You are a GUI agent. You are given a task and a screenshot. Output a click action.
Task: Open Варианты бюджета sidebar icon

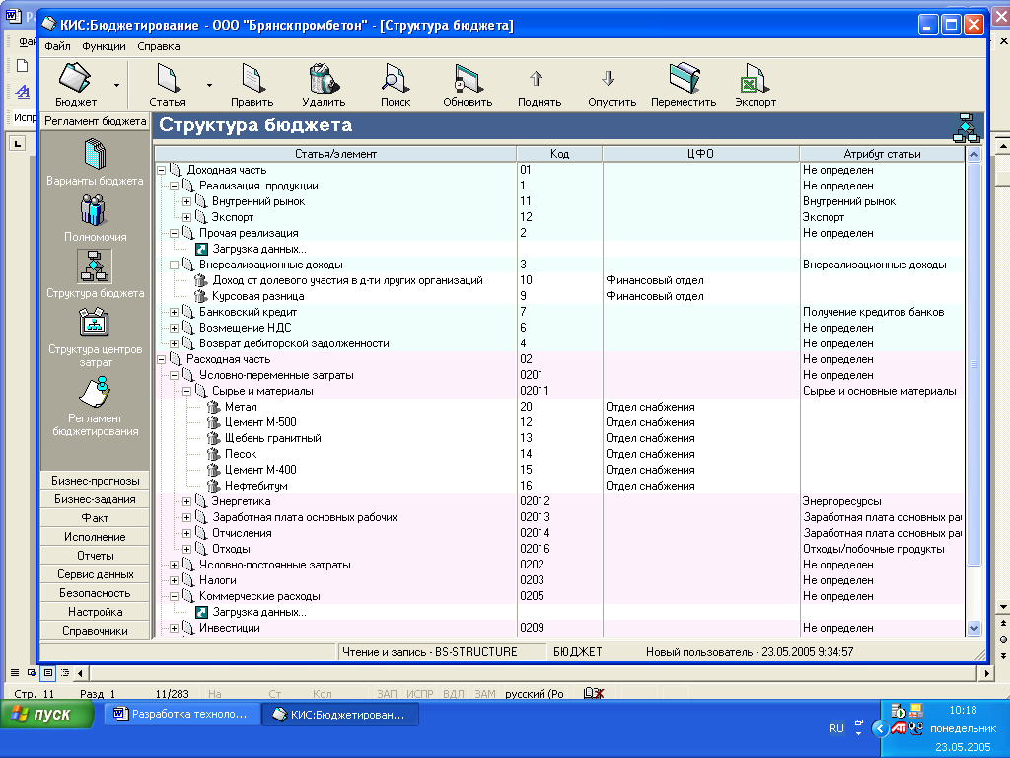click(96, 155)
